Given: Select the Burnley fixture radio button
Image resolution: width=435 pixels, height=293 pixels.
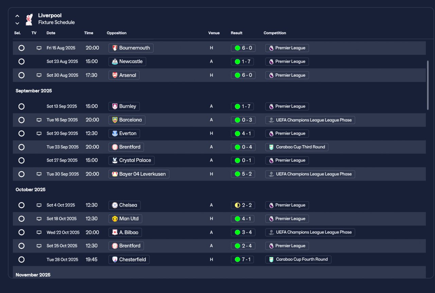Looking at the screenshot, I should pos(21,106).
